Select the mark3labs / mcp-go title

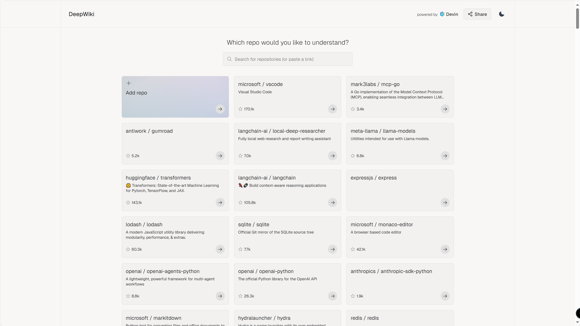click(x=375, y=84)
